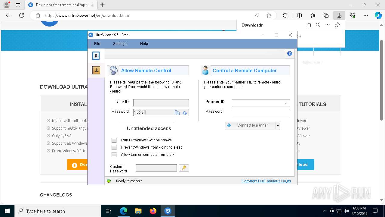Screen dimensions: 385x217
Task: Open the Connect to partner dropdown arrow
Action: (x=278, y=125)
